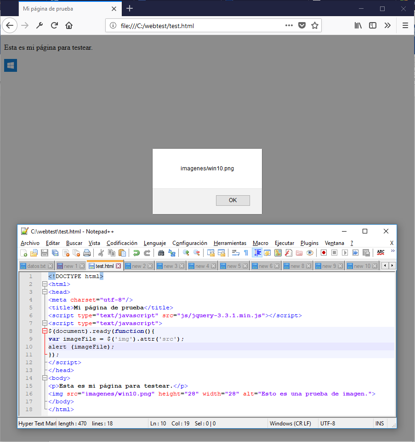
Task: Open page actions three-dot menu
Action: [x=289, y=25]
